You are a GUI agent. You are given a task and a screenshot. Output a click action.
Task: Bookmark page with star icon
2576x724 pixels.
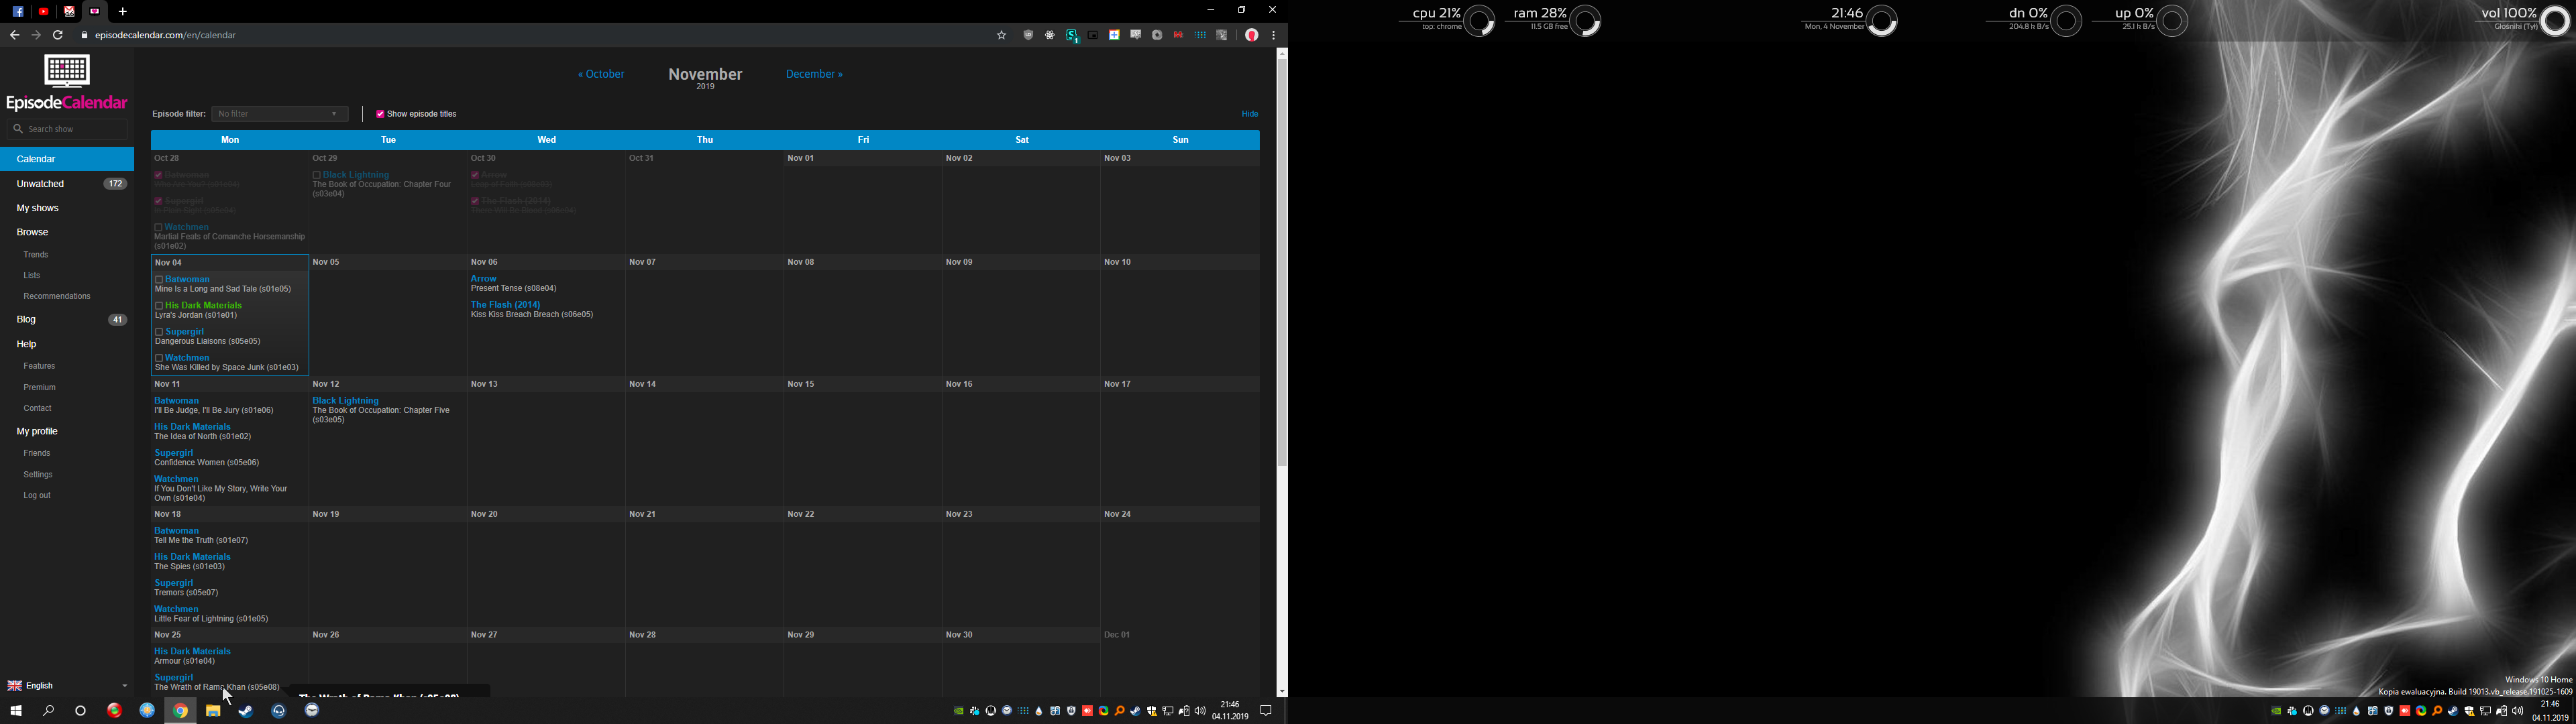1001,35
